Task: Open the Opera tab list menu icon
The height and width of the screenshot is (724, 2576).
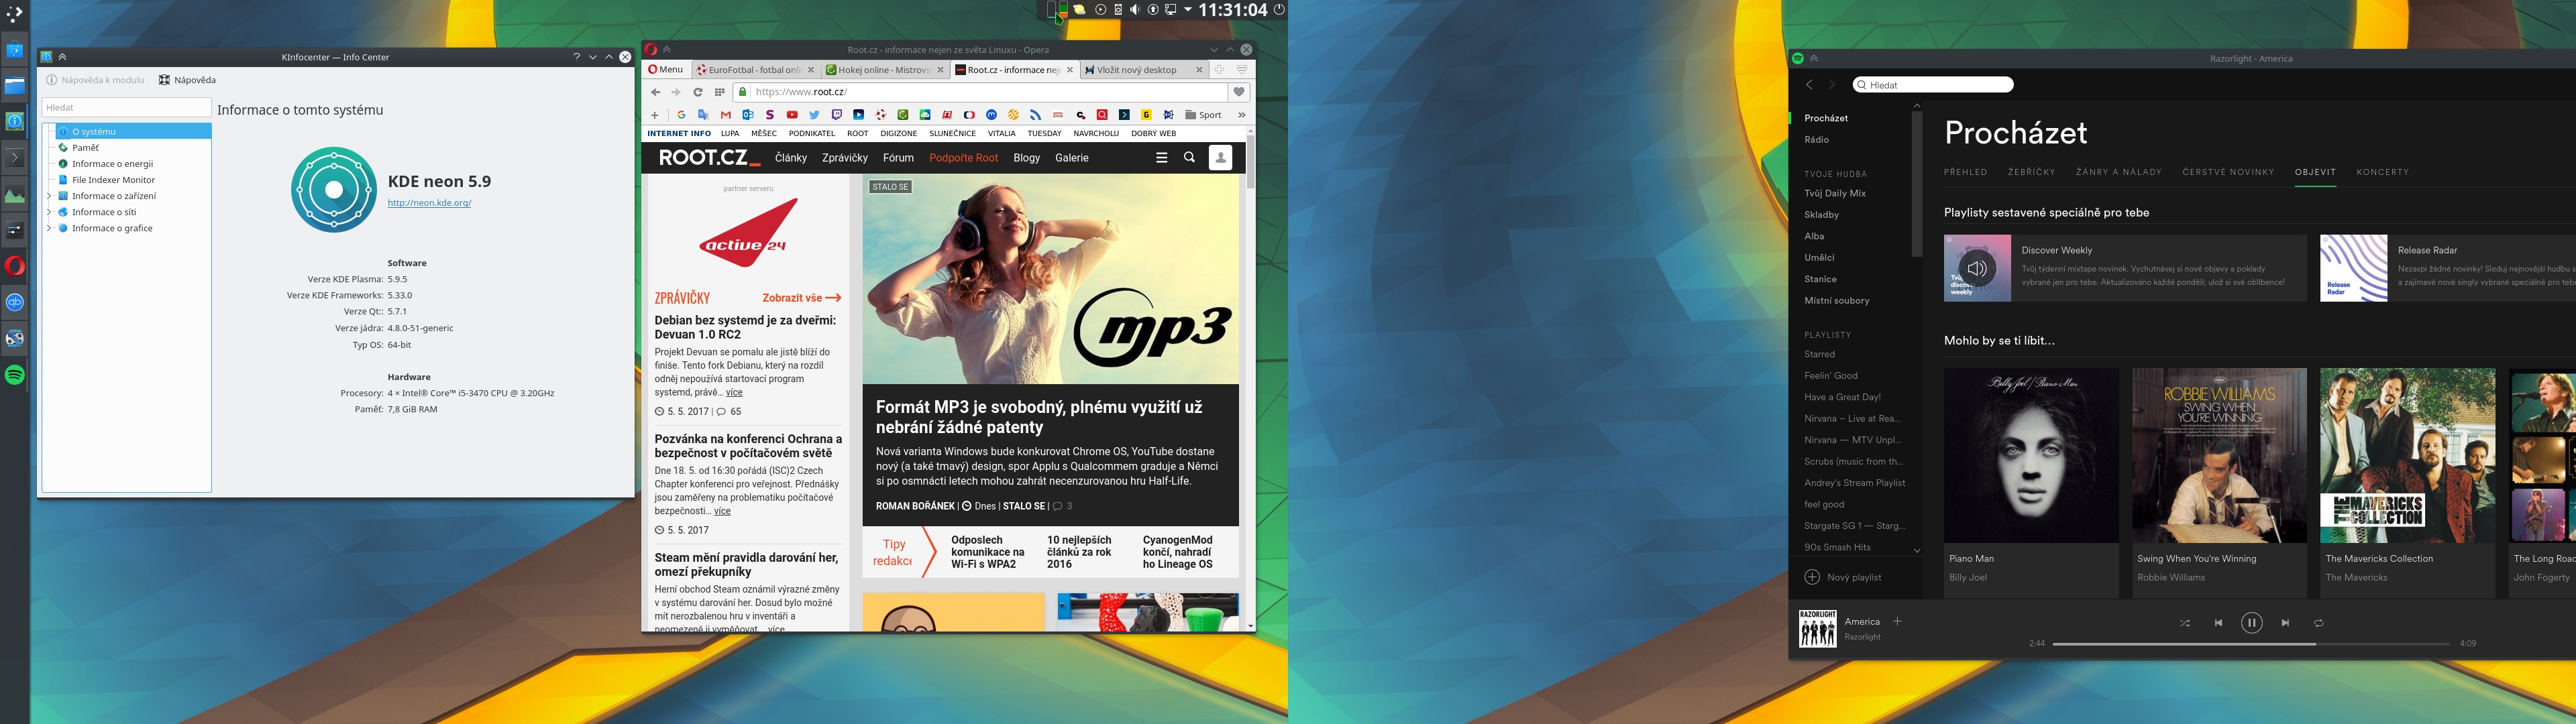Action: click(1242, 70)
